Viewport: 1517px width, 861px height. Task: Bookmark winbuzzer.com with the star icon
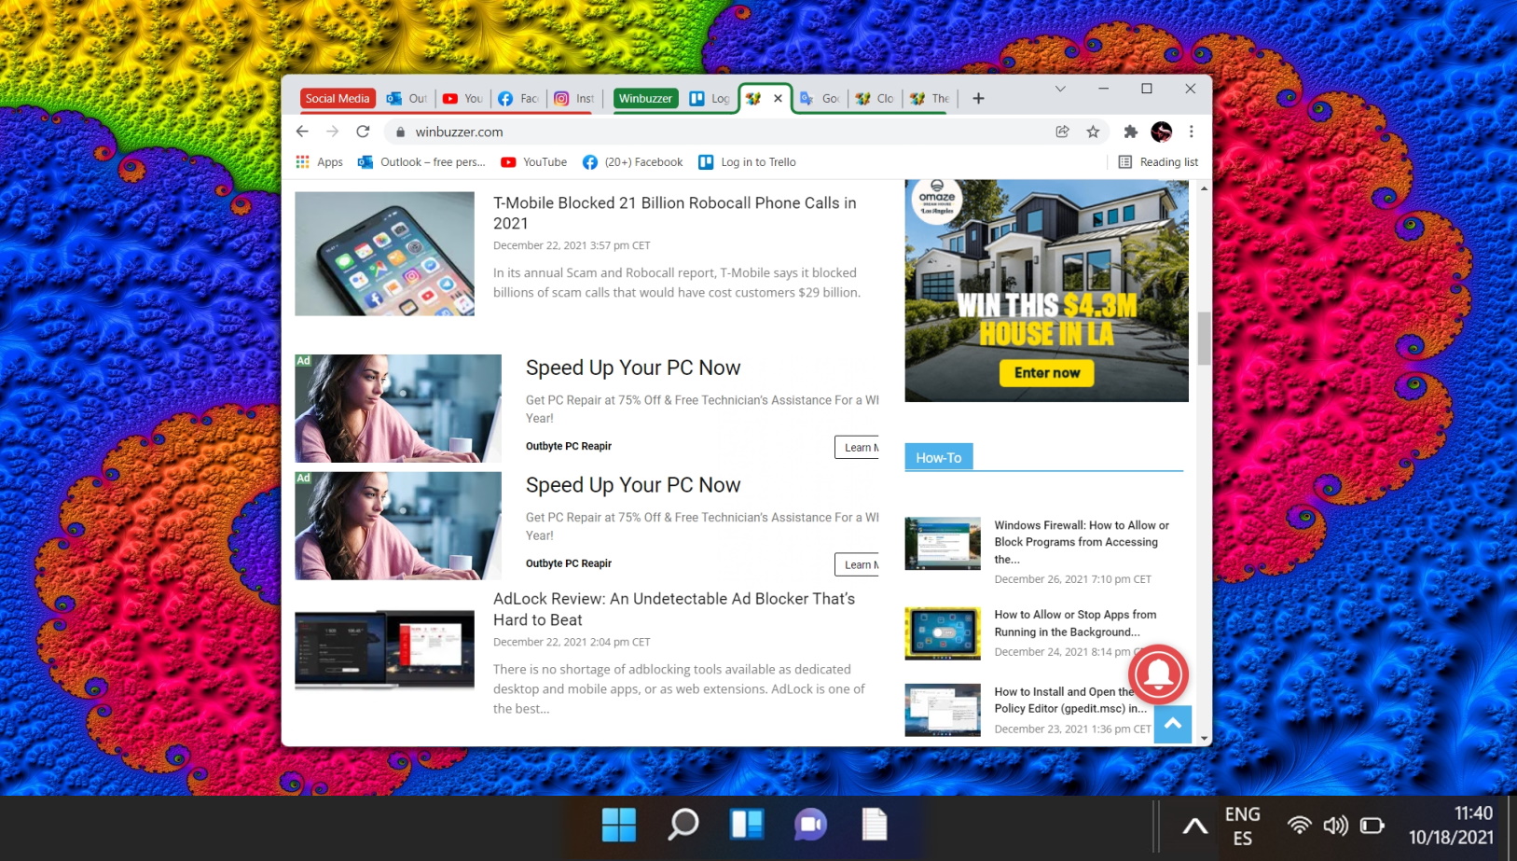(x=1093, y=132)
